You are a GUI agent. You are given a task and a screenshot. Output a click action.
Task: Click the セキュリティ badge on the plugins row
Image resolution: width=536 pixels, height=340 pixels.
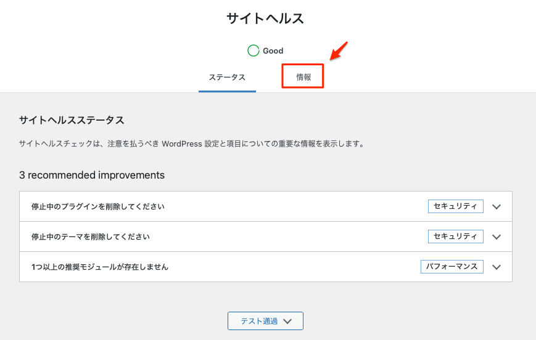click(455, 206)
